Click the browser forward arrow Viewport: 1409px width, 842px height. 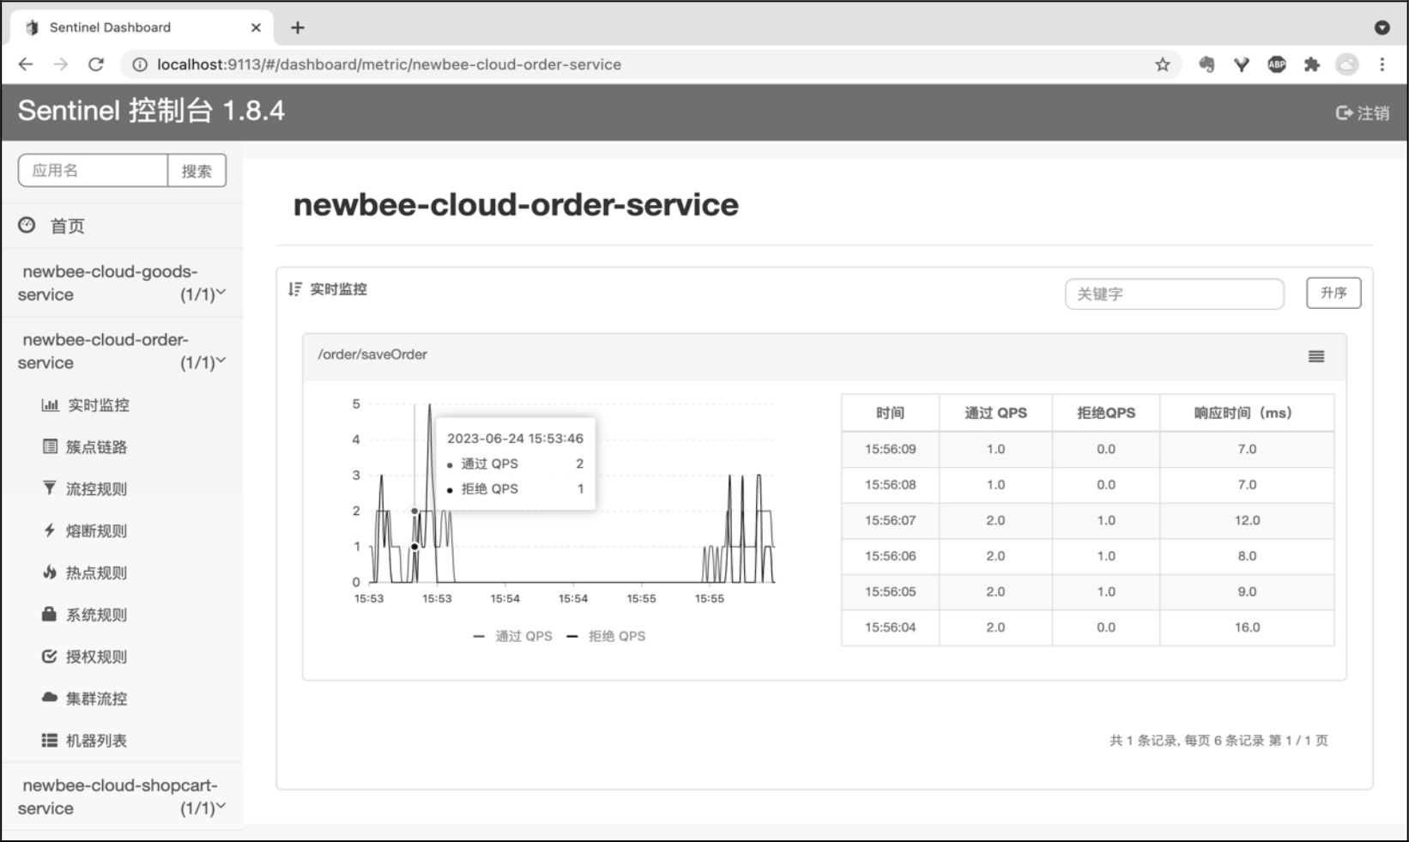pos(61,64)
